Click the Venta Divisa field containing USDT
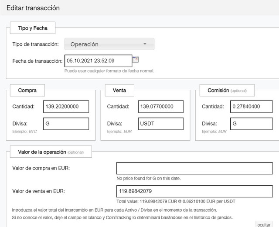Image resolution: width=279 pixels, height=227 pixels. click(161, 124)
